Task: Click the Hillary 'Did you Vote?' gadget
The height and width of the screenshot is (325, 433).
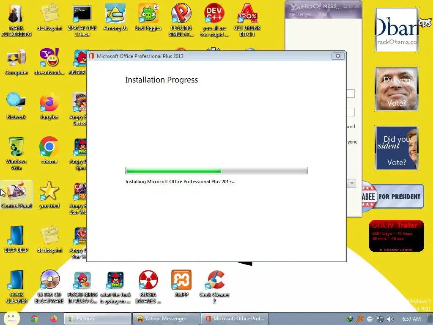Action: click(397, 148)
